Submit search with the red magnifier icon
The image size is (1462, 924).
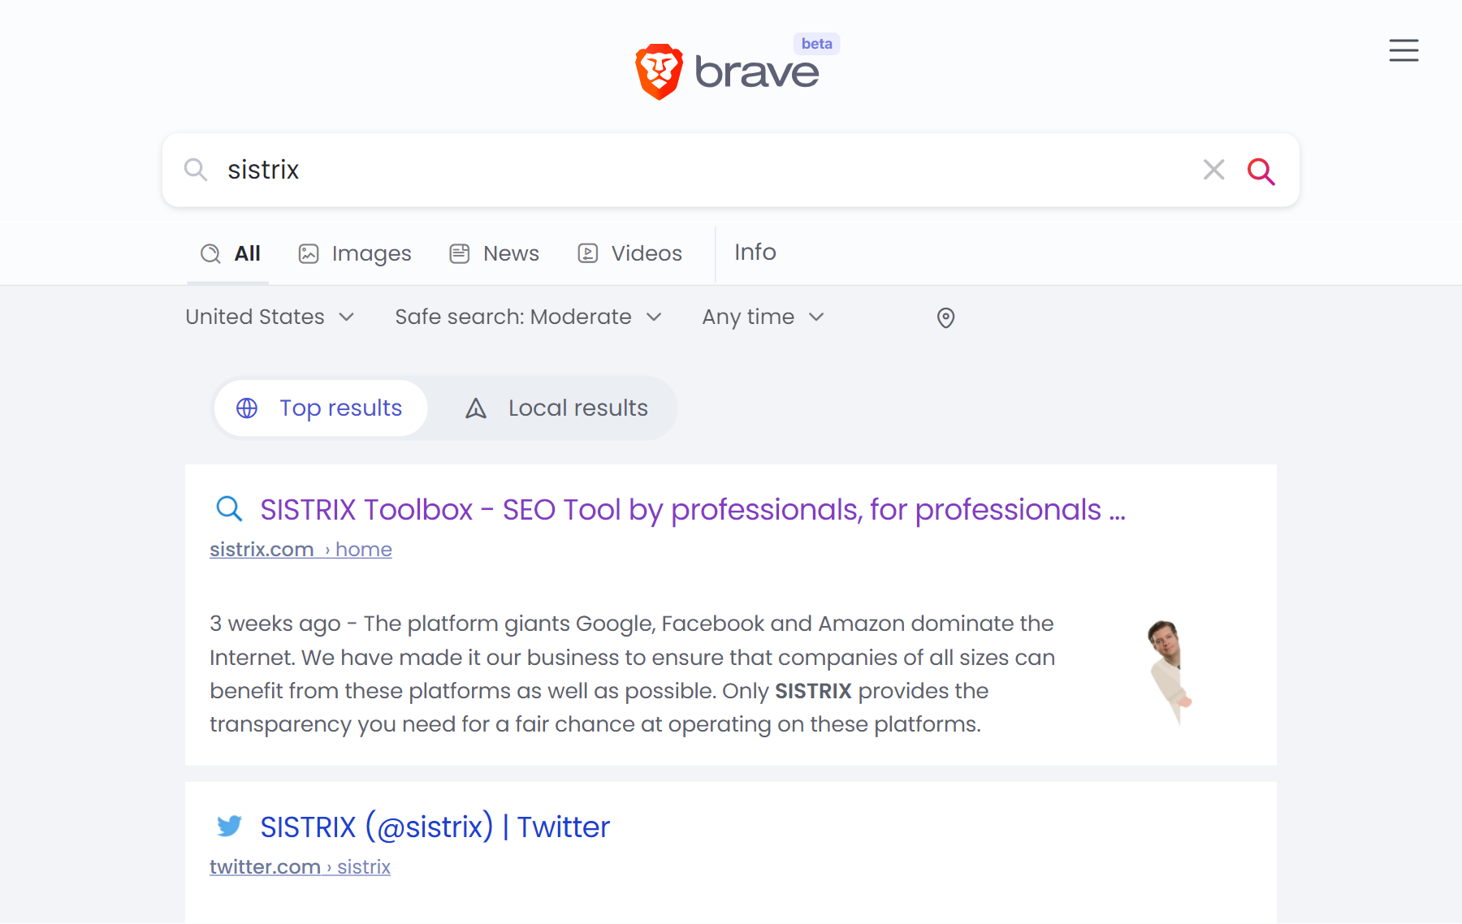[1261, 171]
